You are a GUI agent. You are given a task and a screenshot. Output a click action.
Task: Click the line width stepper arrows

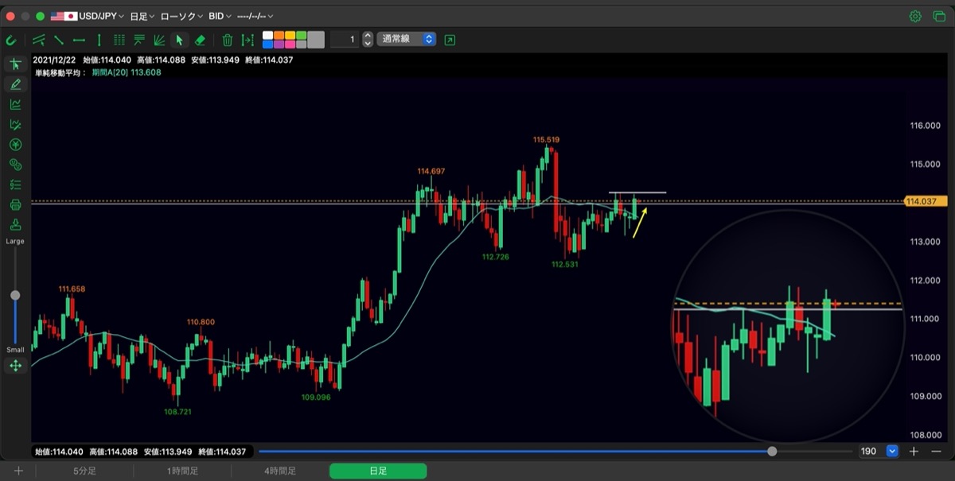(x=368, y=39)
